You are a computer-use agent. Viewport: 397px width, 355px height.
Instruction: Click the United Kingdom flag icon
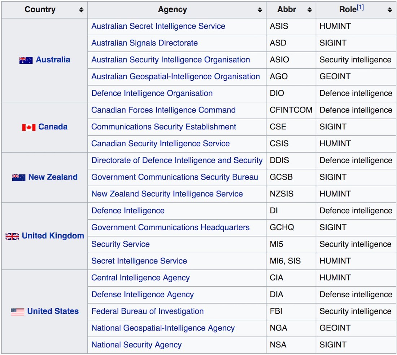(12, 236)
